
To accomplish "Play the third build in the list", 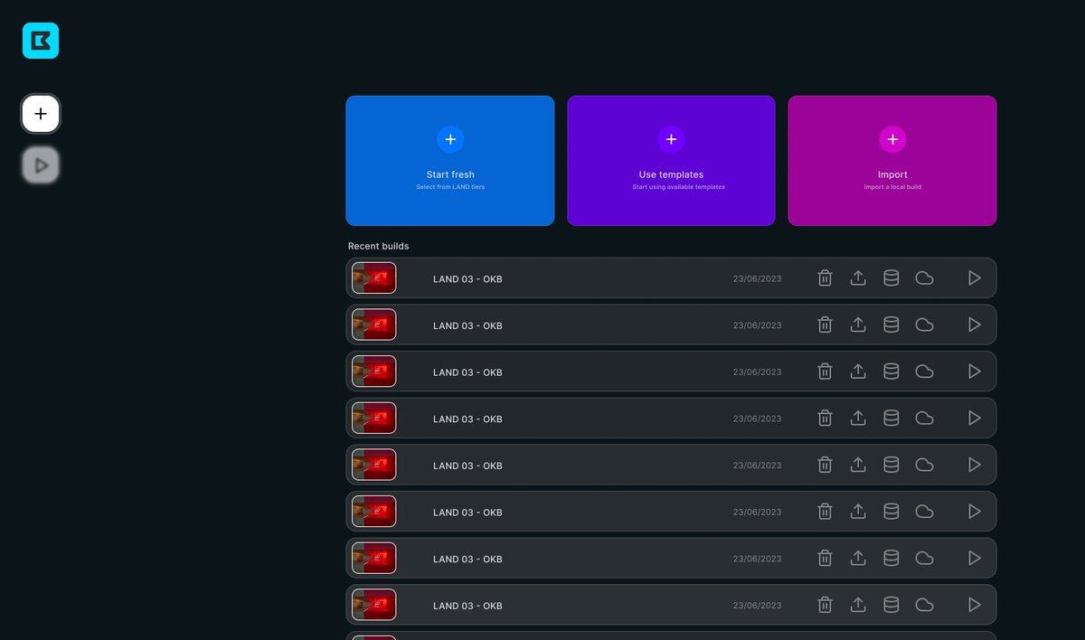I will click(974, 372).
